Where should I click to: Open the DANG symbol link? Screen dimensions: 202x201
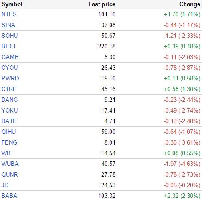[x=10, y=100]
